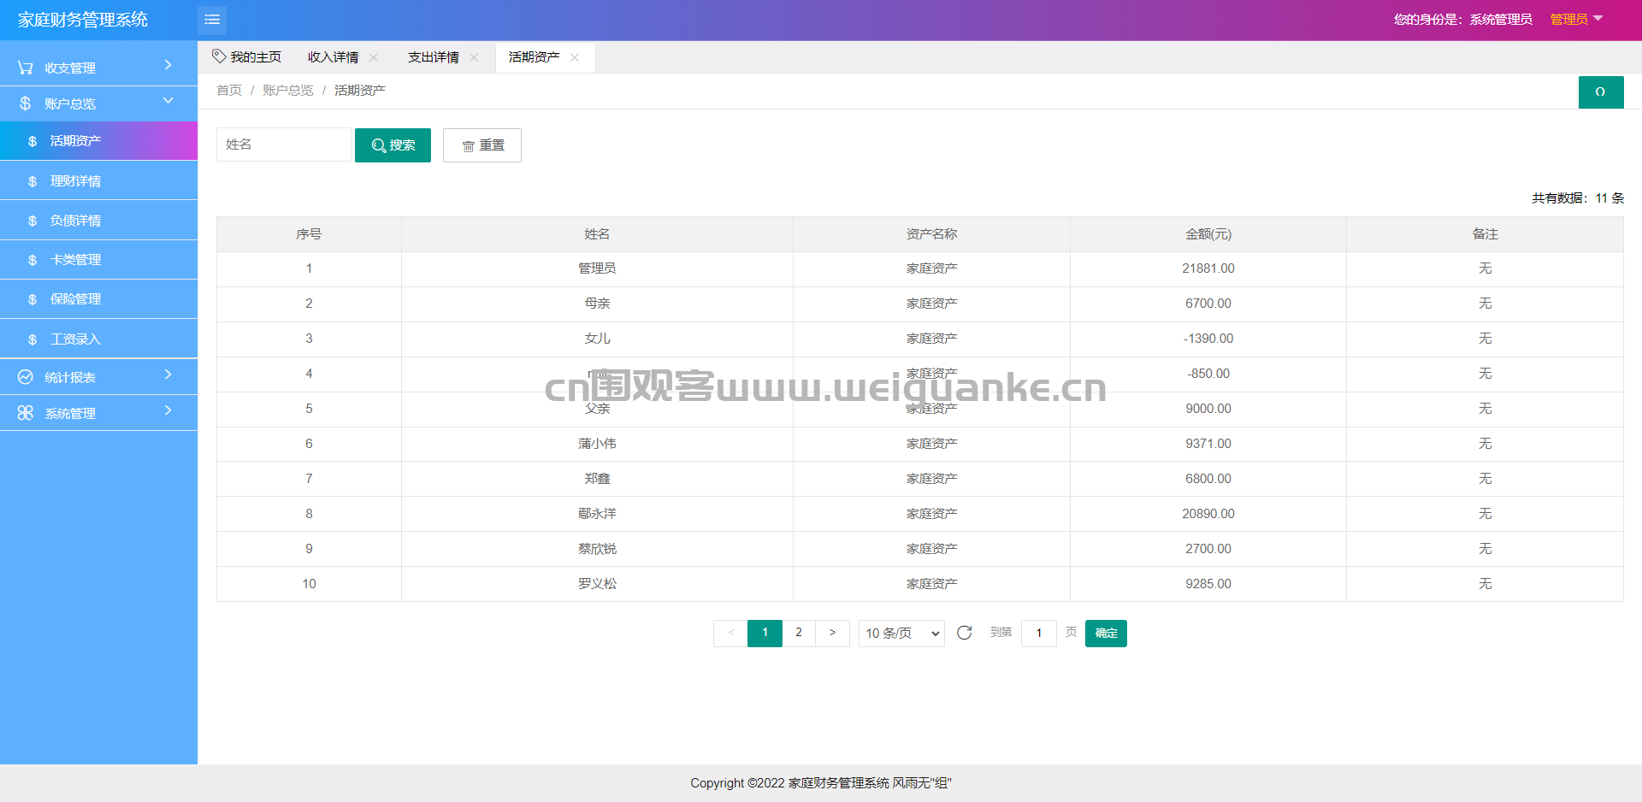Screen dimensions: 1642x802
Task: Open 卡类管理 in the sidebar
Action: coord(98,260)
